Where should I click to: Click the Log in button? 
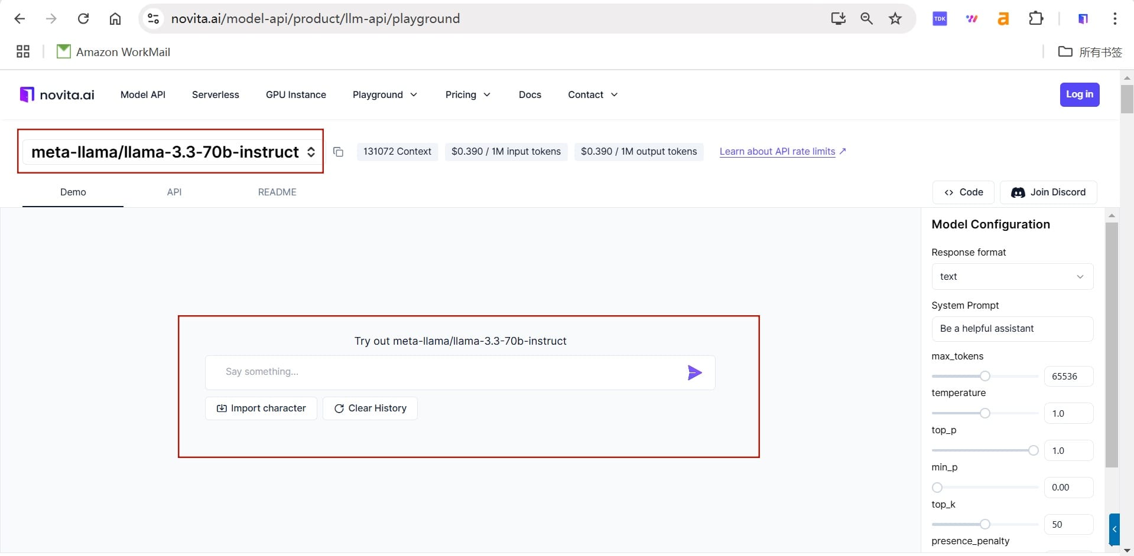(x=1080, y=94)
